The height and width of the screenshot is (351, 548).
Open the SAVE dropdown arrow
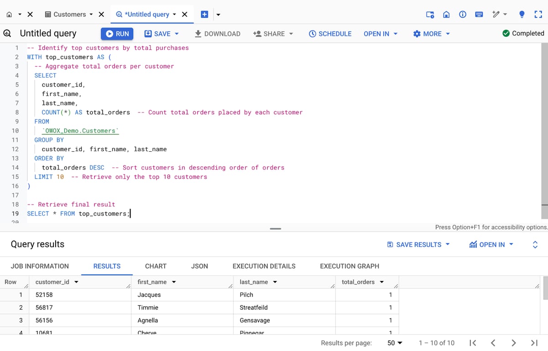coord(177,34)
